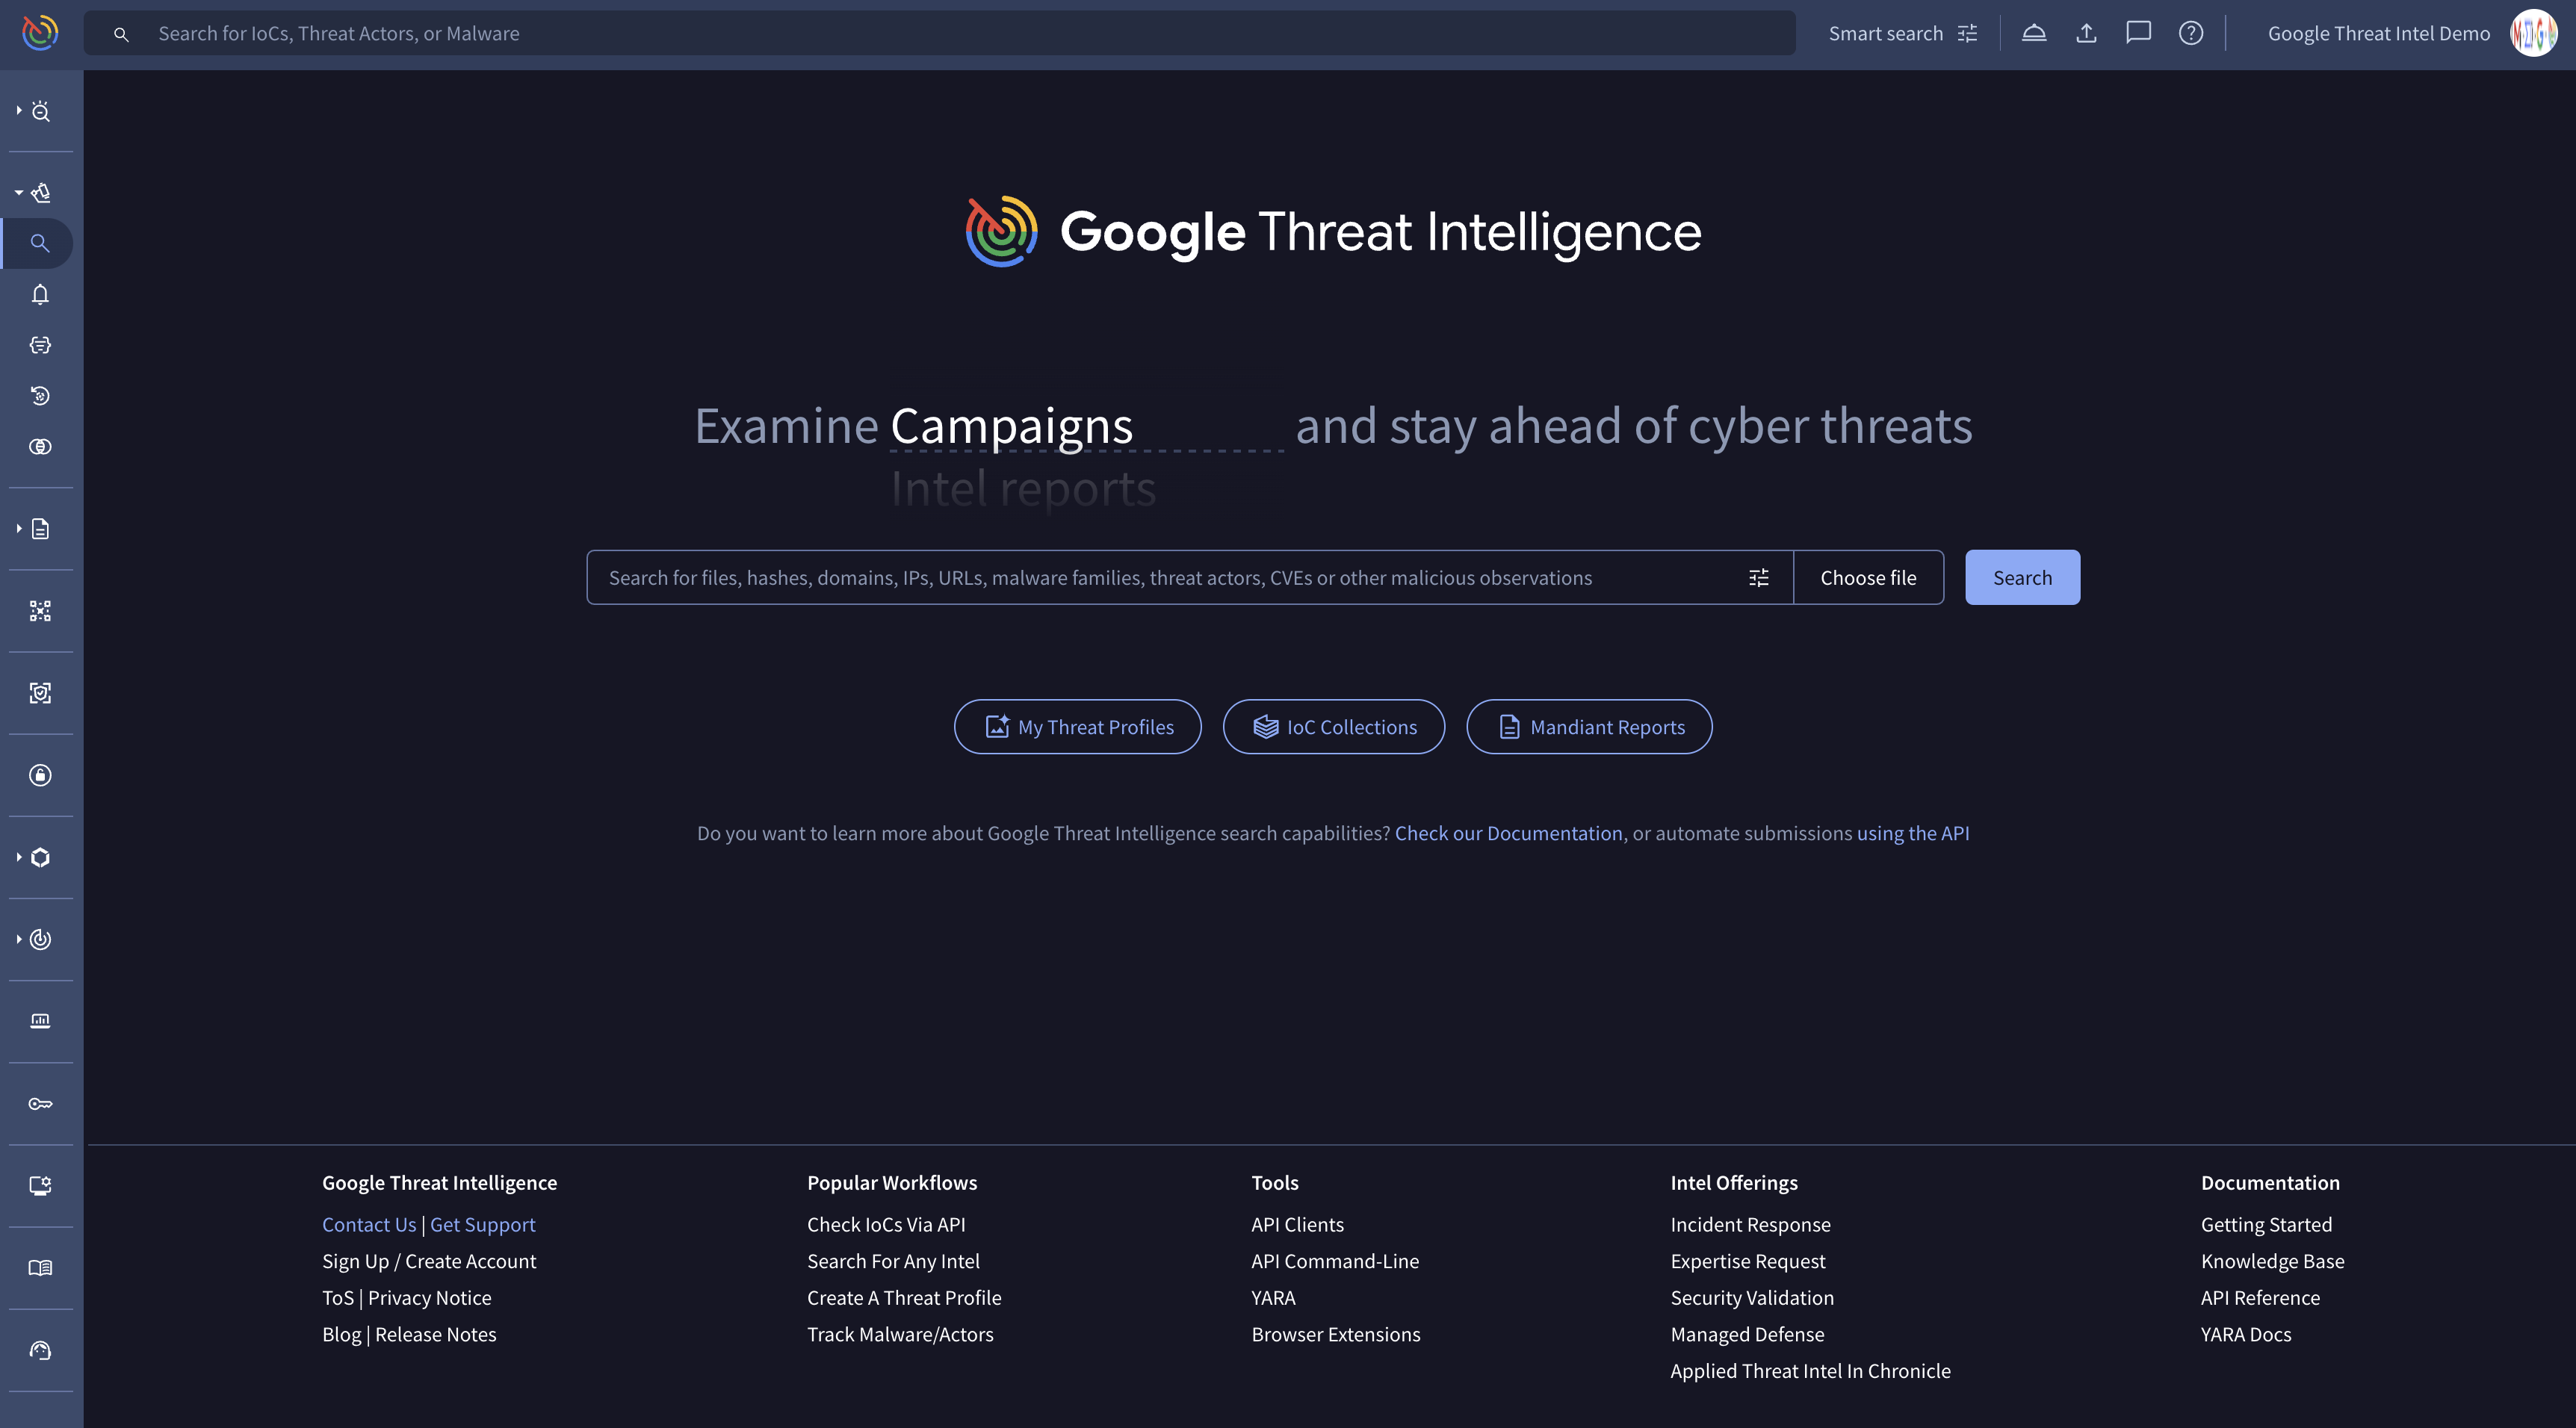The width and height of the screenshot is (2576, 1428).
Task: Open the Privacy Notice footer link
Action: [x=429, y=1298]
